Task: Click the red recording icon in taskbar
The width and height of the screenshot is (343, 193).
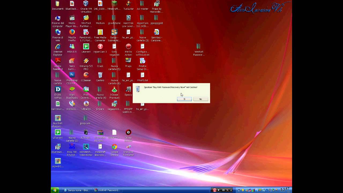Action: 215,190
